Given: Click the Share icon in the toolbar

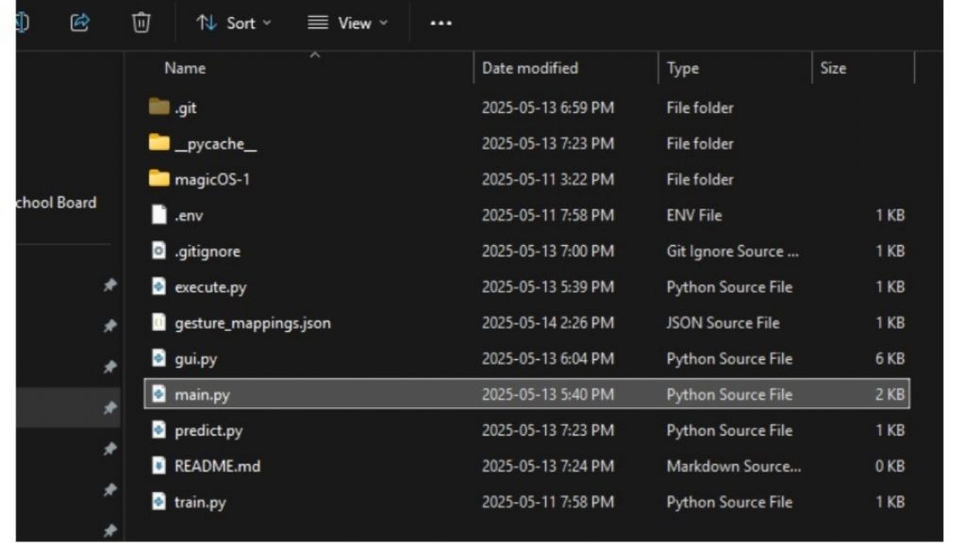Looking at the screenshot, I should pyautogui.click(x=81, y=24).
